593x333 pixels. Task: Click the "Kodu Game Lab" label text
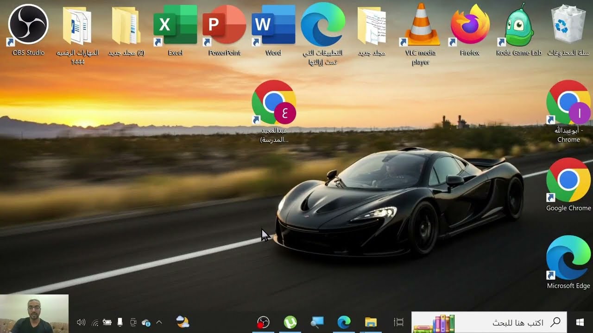(x=519, y=53)
